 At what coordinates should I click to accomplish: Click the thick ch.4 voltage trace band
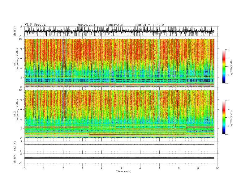pyautogui.click(x=119, y=158)
